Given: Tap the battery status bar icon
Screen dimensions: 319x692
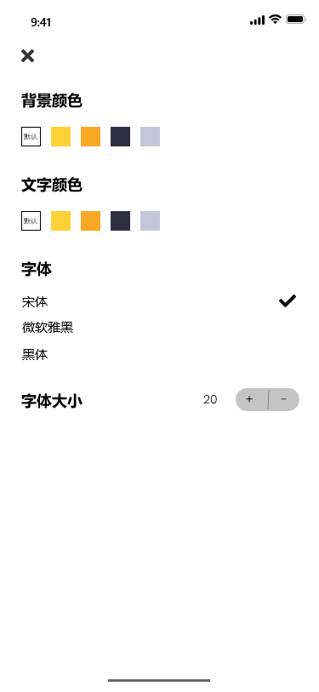Looking at the screenshot, I should click(x=296, y=20).
